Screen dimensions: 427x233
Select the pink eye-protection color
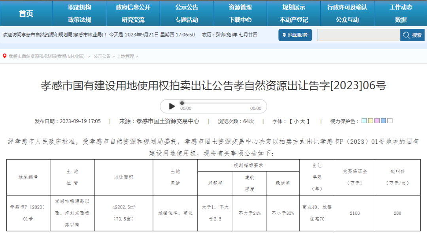pyautogui.click(x=377, y=121)
